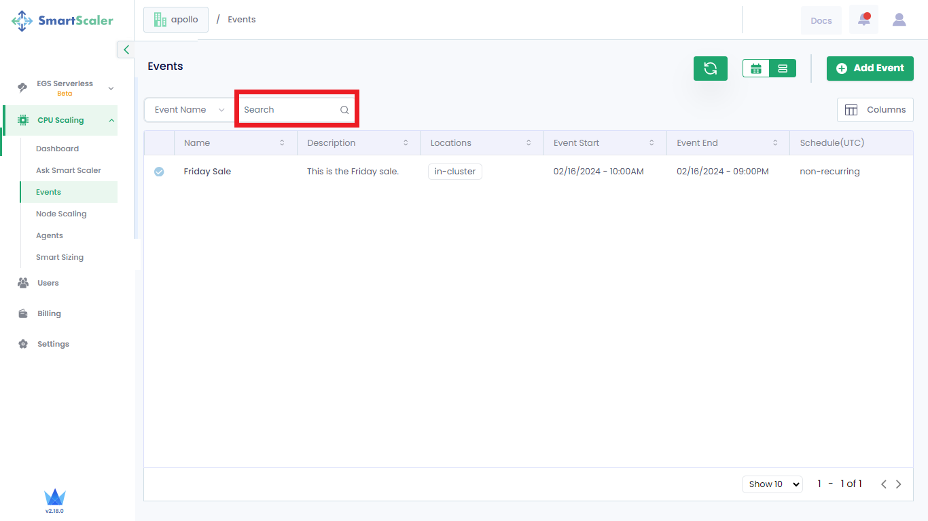Sort the table by Event Start

point(652,143)
